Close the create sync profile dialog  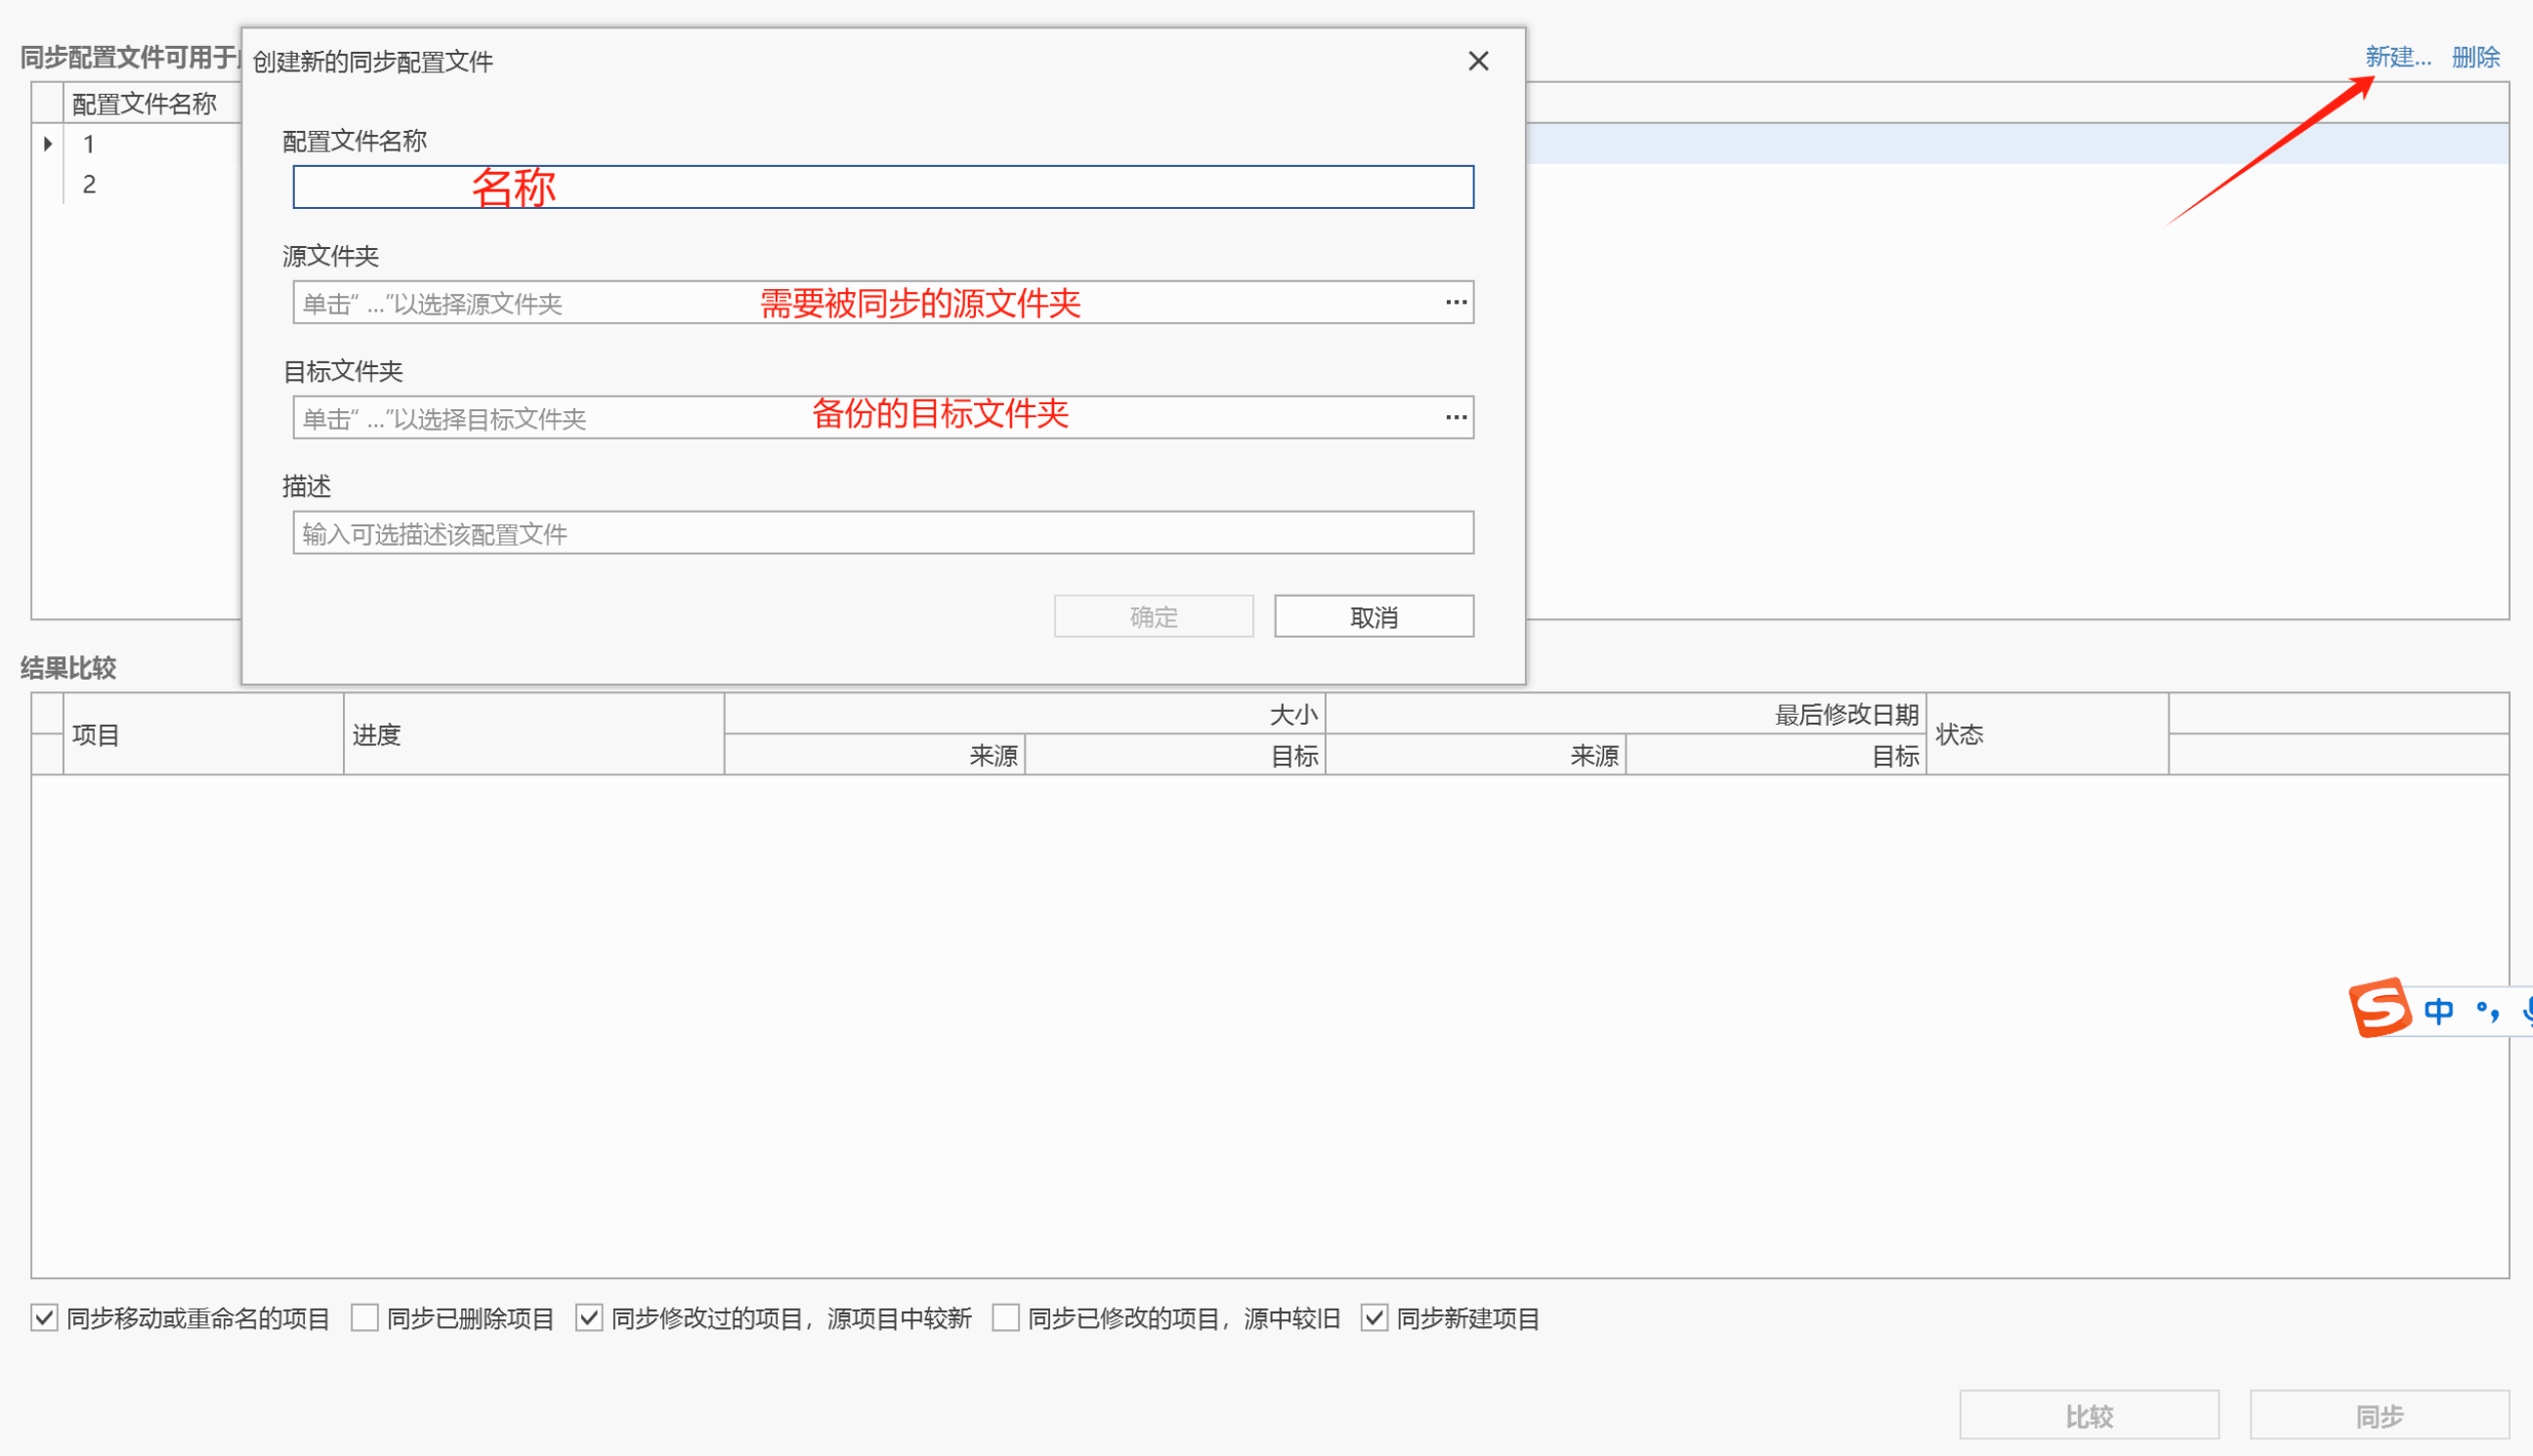point(1477,61)
